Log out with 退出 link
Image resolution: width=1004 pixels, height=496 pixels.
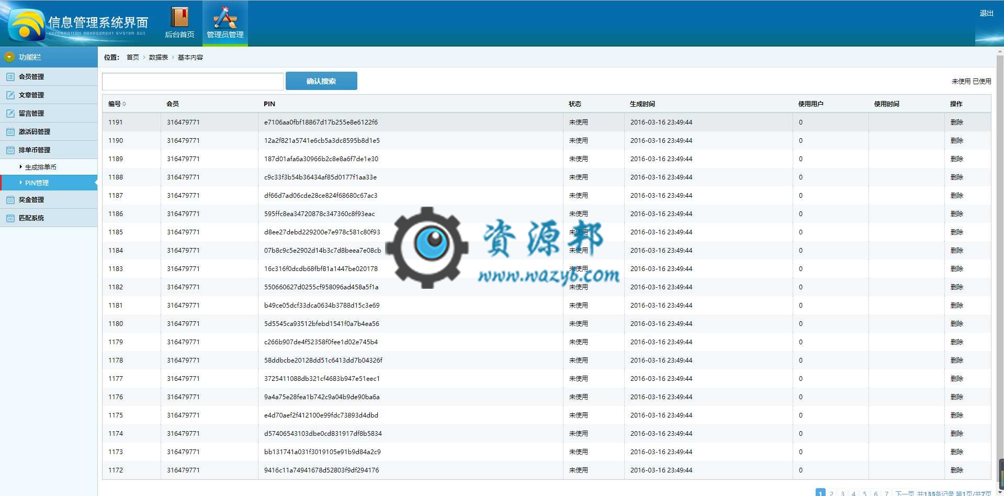click(x=986, y=13)
